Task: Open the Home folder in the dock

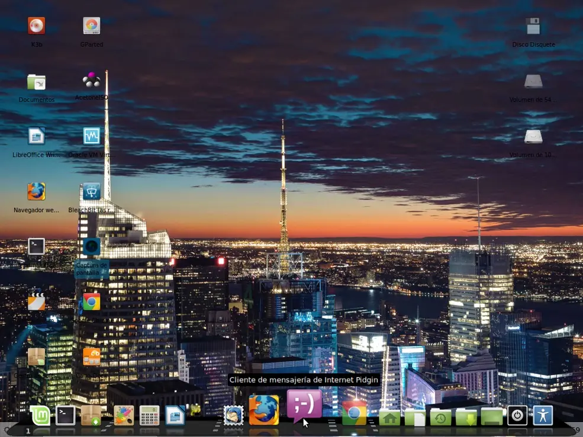Action: pos(389,416)
